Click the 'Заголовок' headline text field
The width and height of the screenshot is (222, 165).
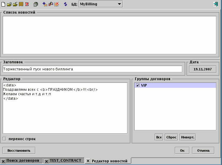click(92, 69)
